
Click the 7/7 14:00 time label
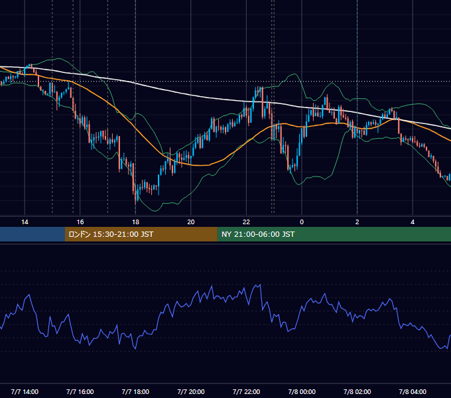25,391
